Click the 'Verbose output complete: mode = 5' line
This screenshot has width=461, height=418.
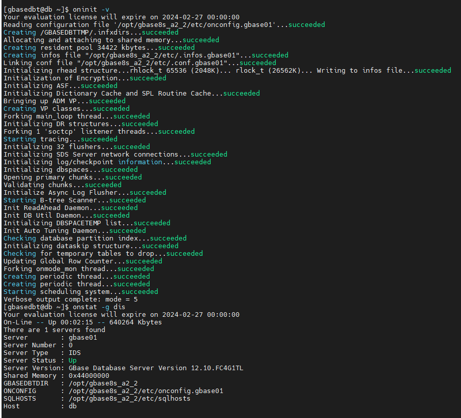[70, 299]
